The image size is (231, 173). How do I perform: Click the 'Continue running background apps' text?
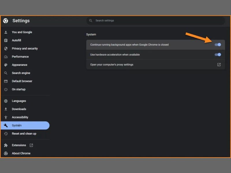(x=129, y=45)
